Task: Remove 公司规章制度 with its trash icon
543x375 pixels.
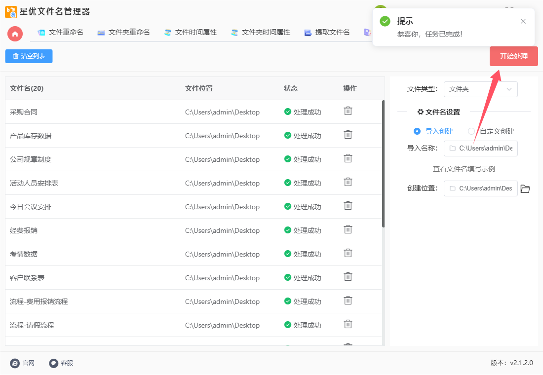Action: pyautogui.click(x=348, y=158)
